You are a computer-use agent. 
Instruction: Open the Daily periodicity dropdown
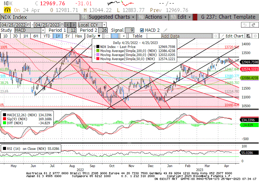tap(94, 36)
